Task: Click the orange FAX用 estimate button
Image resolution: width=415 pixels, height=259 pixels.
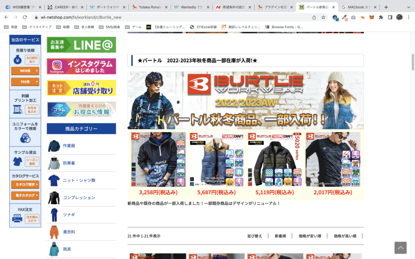Action: [x=25, y=82]
